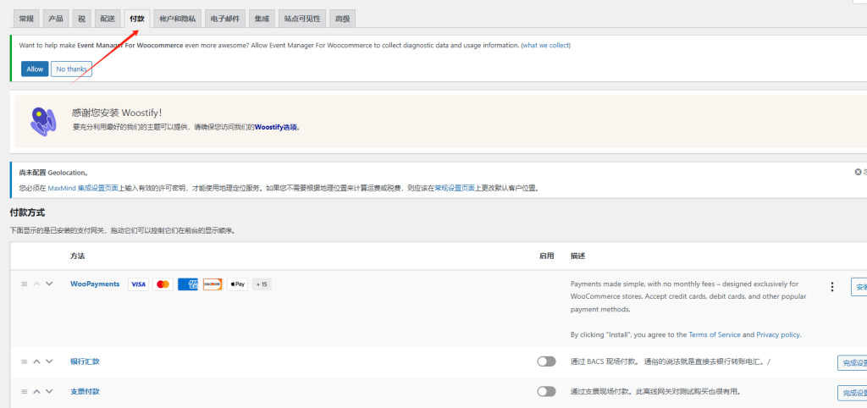This screenshot has height=408, width=867.
Task: Move WooPayments down with the arrow
Action: 49,284
